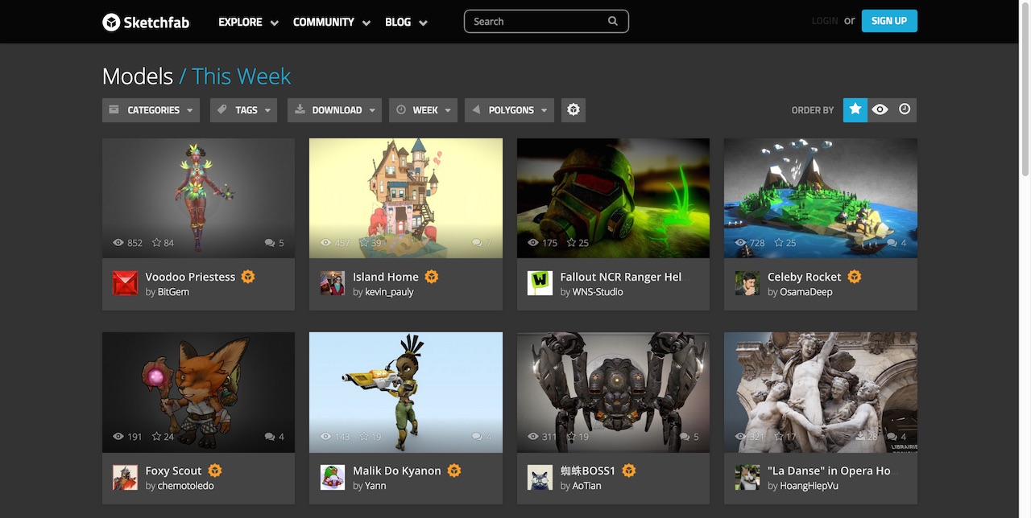Image resolution: width=1031 pixels, height=518 pixels.
Task: Click the search magnifier icon
Action: tap(612, 20)
